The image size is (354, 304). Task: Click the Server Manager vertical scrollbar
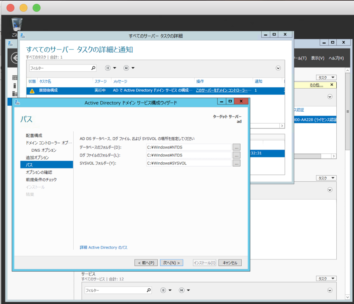coord(348,111)
